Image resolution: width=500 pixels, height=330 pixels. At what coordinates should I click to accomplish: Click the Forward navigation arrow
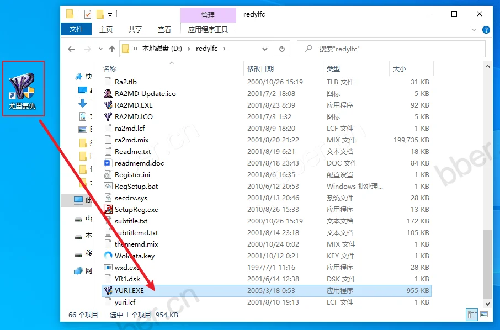coord(87,49)
